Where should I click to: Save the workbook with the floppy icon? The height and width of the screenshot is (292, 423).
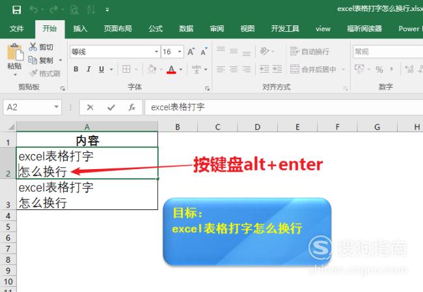point(16,10)
